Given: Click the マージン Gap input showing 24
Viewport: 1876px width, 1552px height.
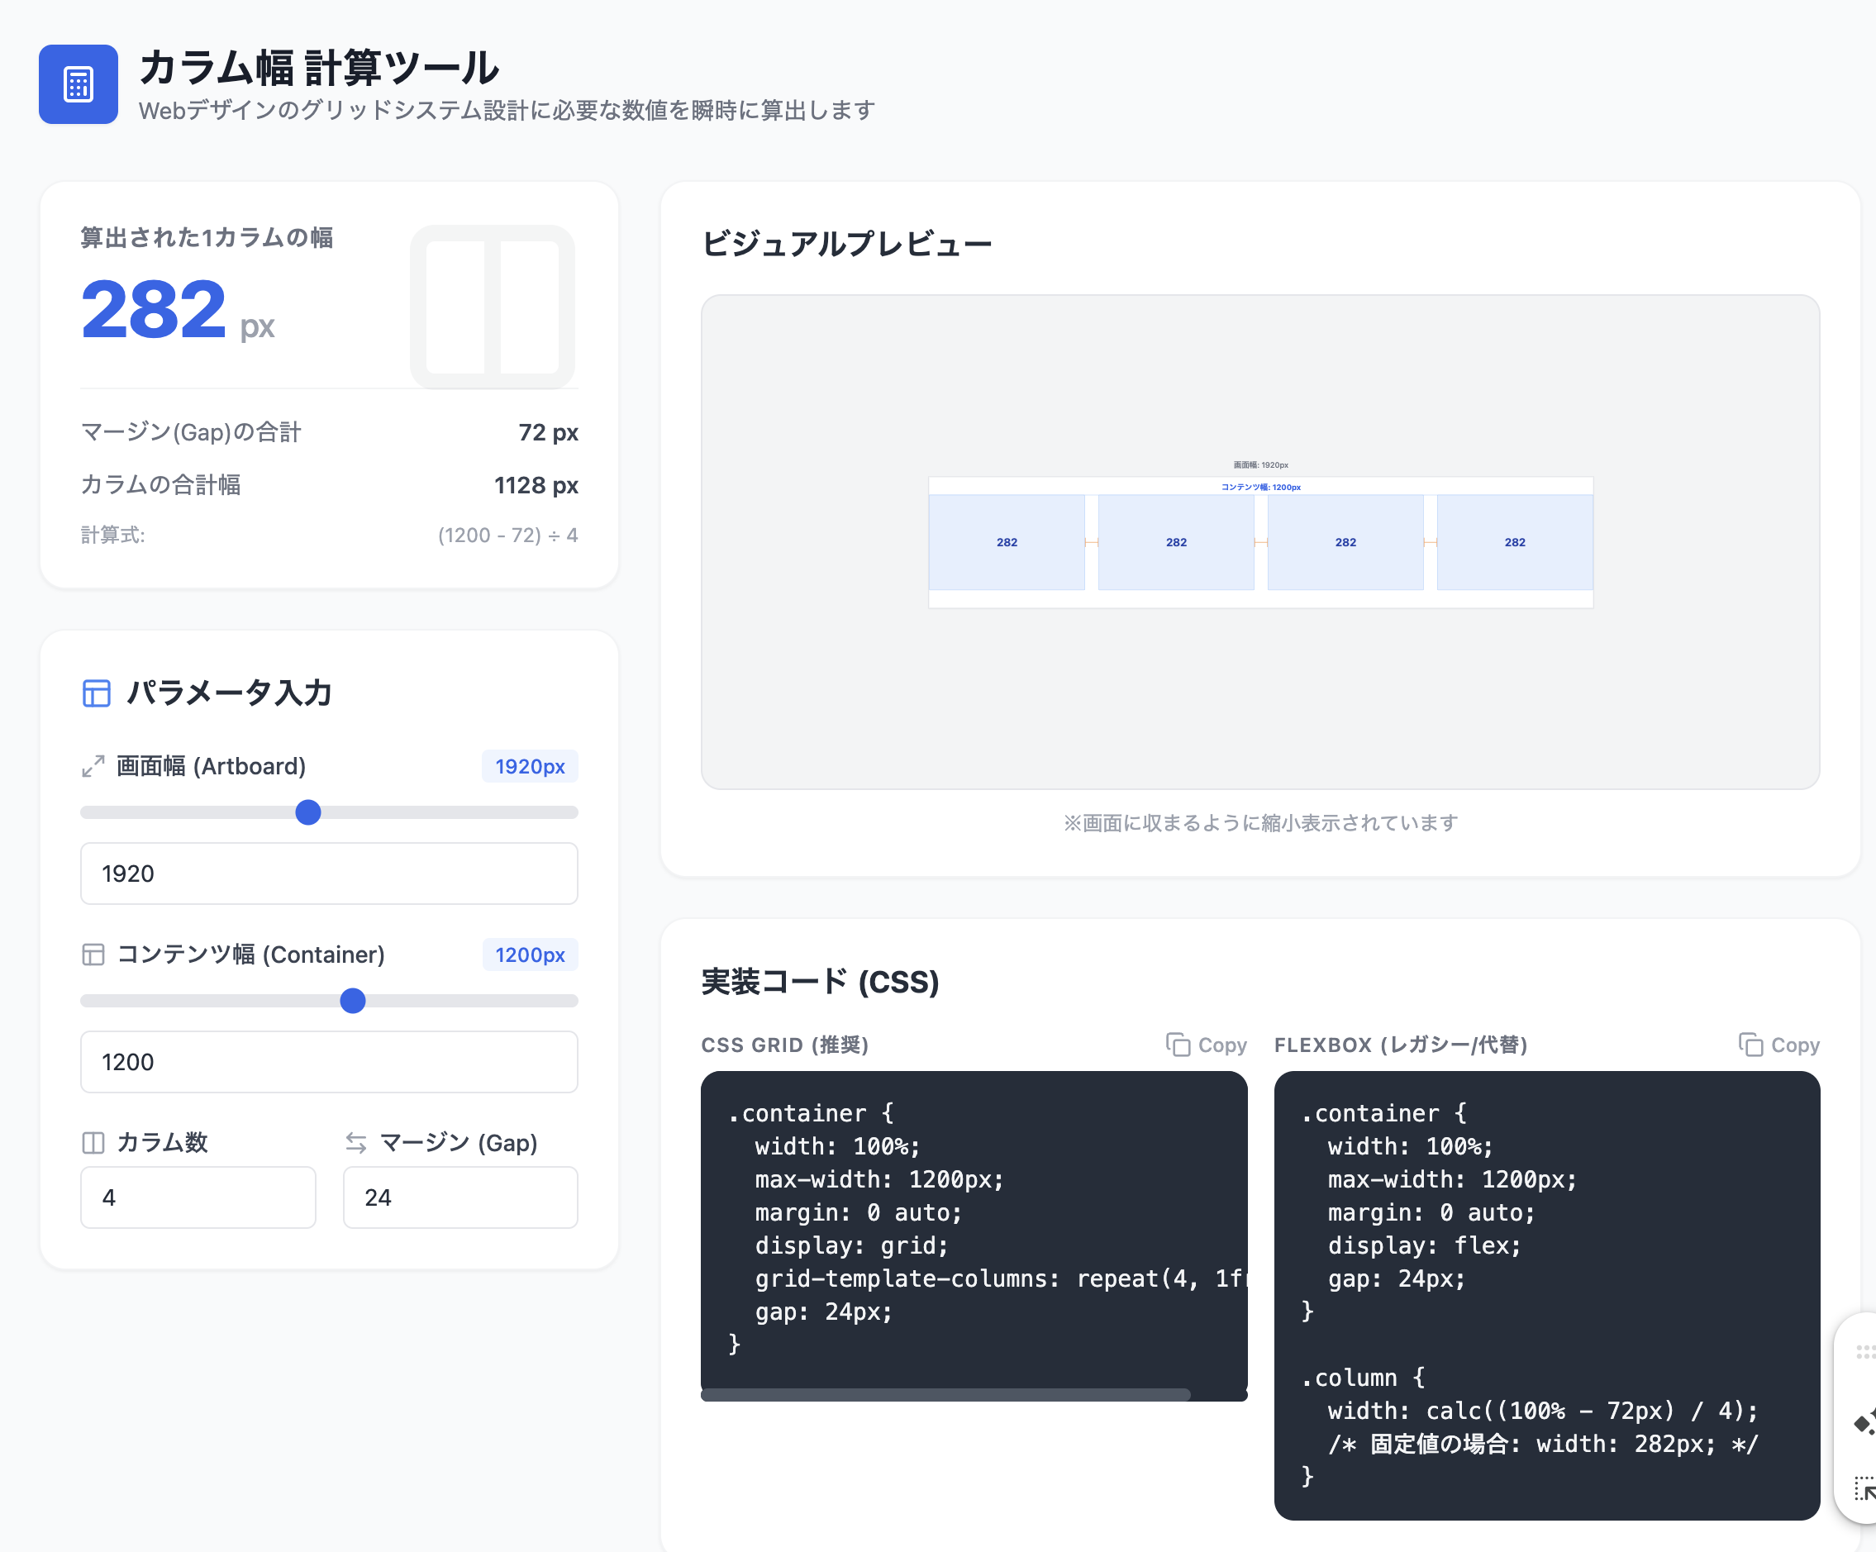Looking at the screenshot, I should (460, 1197).
